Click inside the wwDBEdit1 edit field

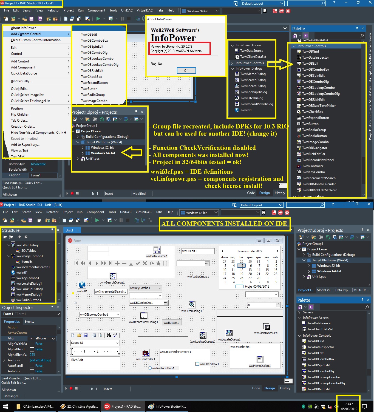click(x=198, y=251)
